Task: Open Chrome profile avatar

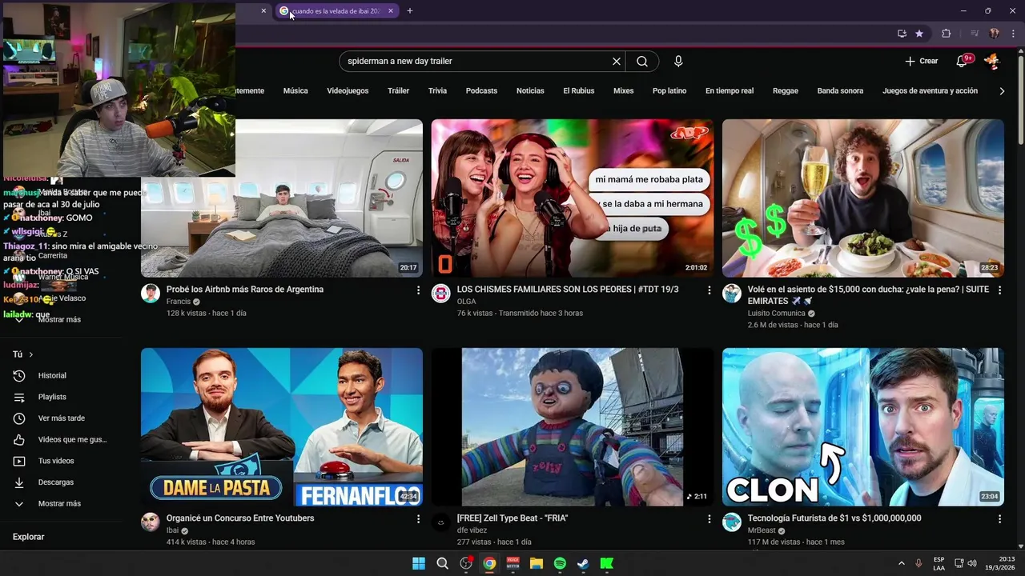Action: 994,34
